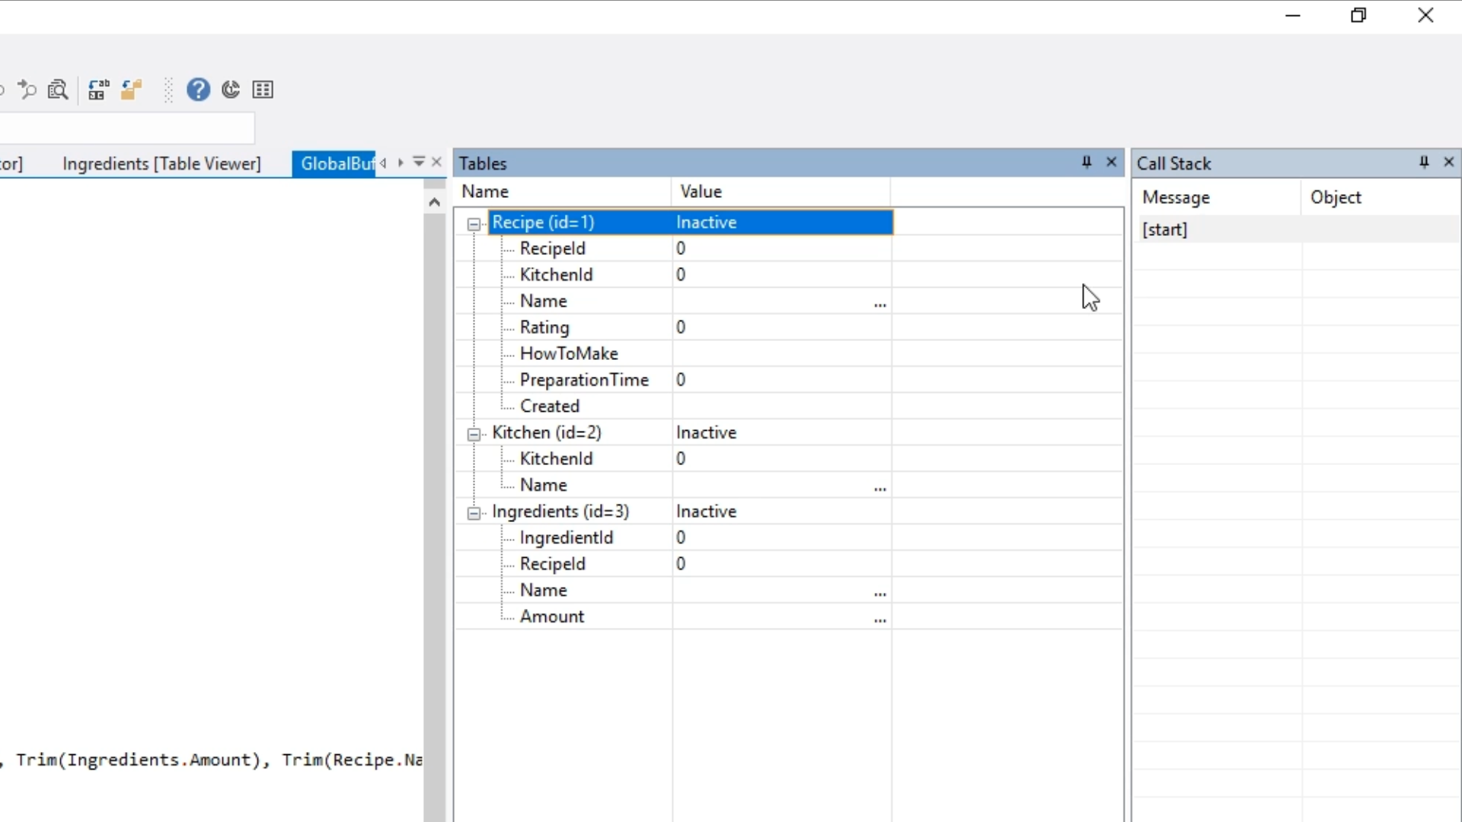Click ellipsis button in Recipe Name row
This screenshot has width=1462, height=822.
click(x=880, y=304)
